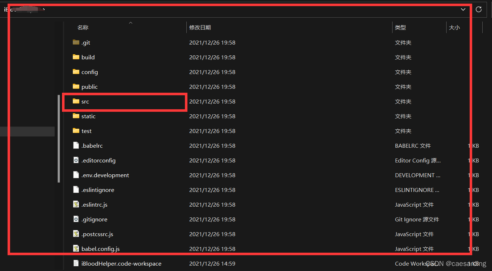
Task: Click the Git Ignore 源文件 type cell
Action: (x=417, y=219)
